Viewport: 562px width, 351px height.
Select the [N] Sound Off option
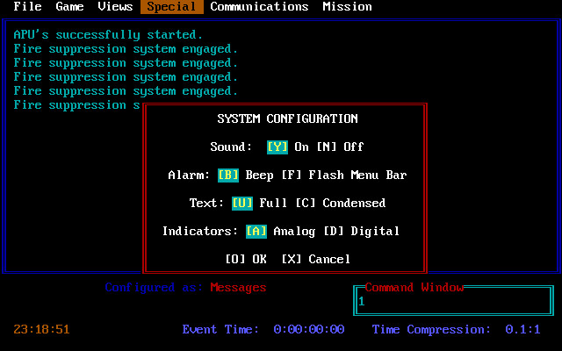(340, 147)
